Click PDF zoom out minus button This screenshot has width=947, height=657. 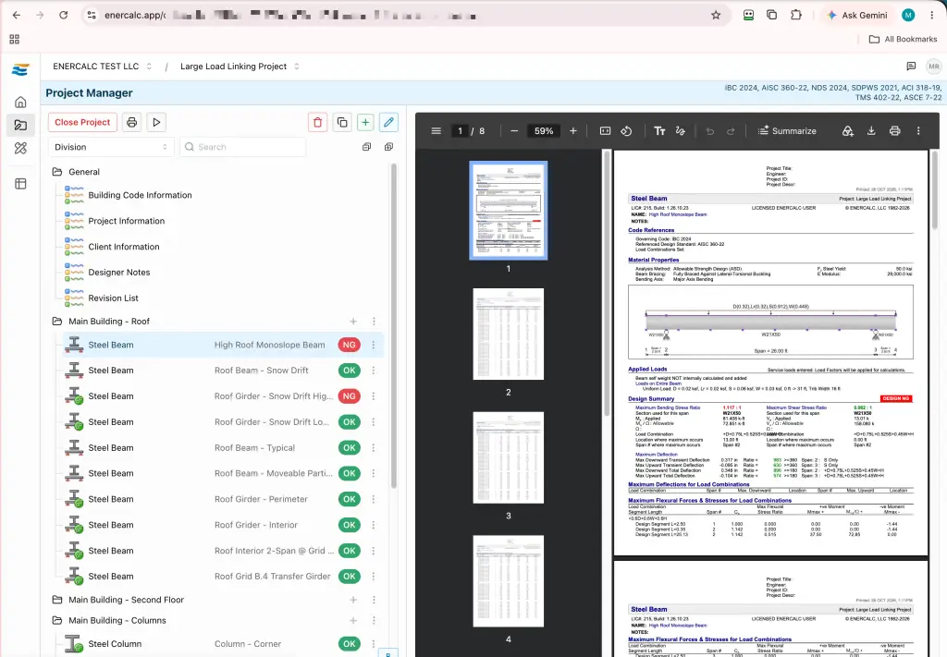tap(514, 131)
